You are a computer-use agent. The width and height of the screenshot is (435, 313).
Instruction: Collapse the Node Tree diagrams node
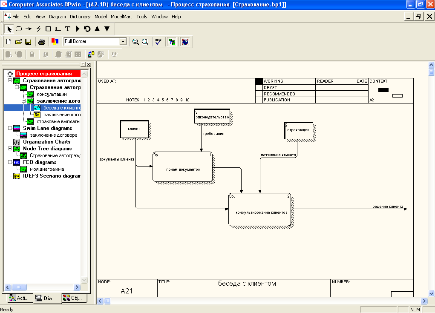pos(10,149)
